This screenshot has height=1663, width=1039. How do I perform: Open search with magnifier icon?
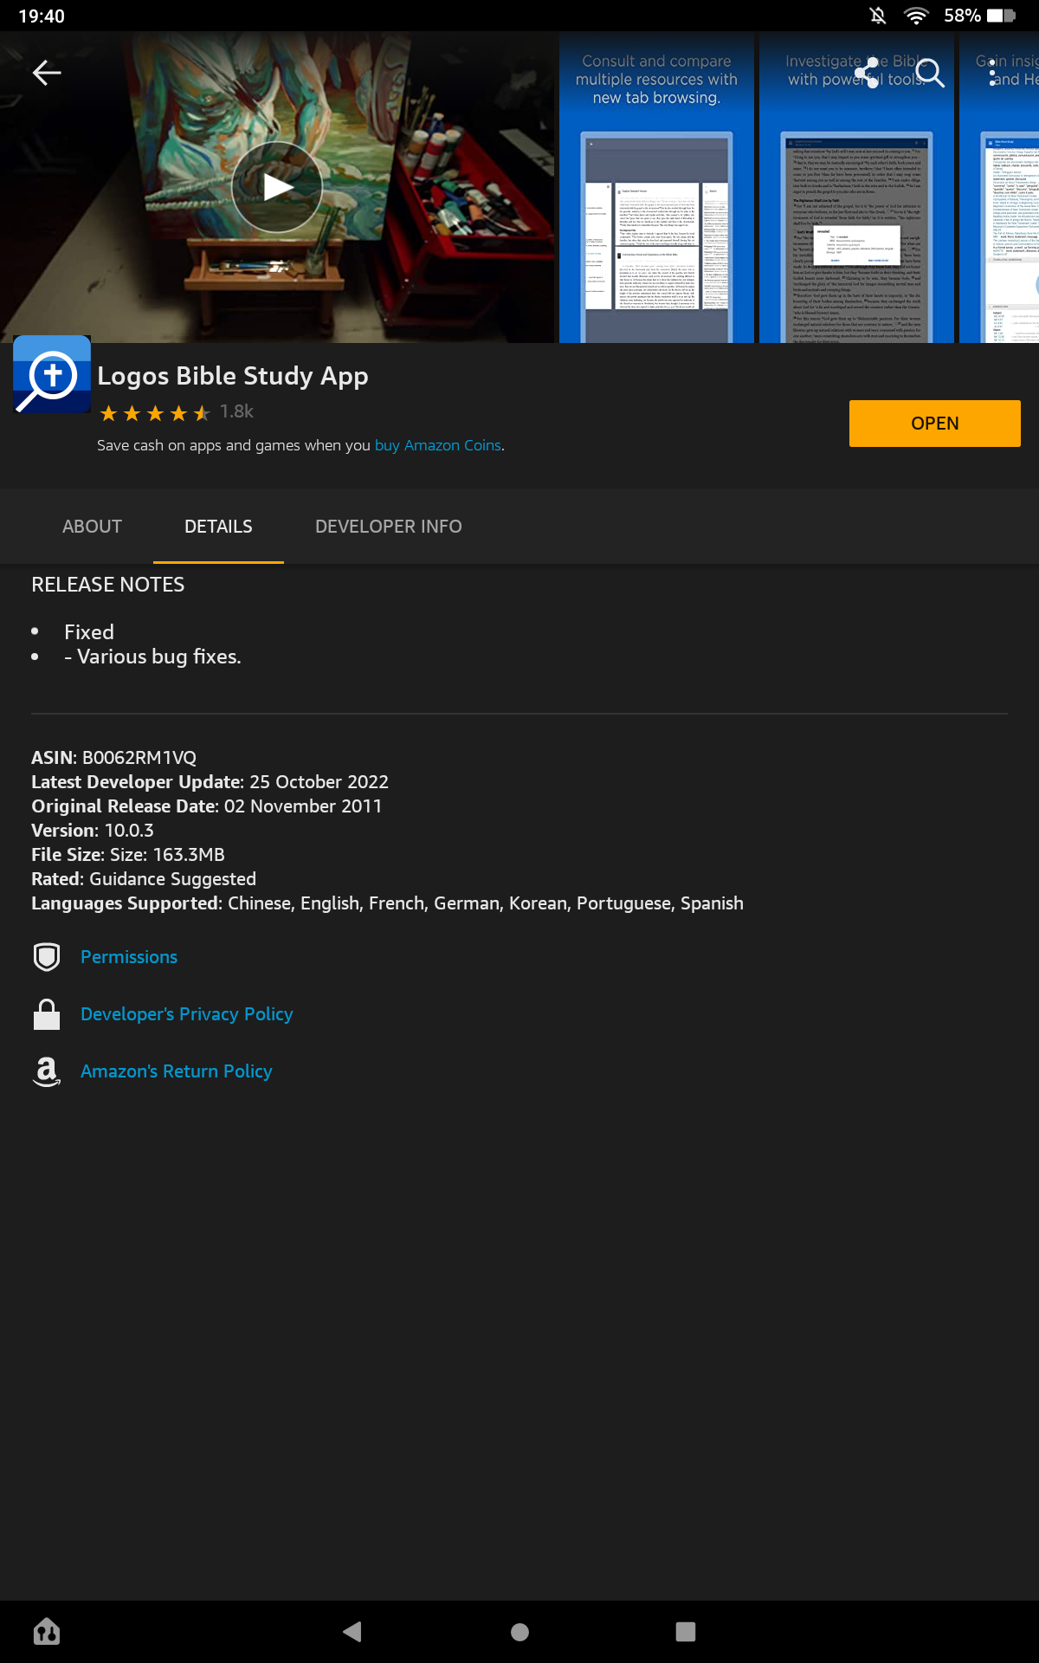pos(930,74)
